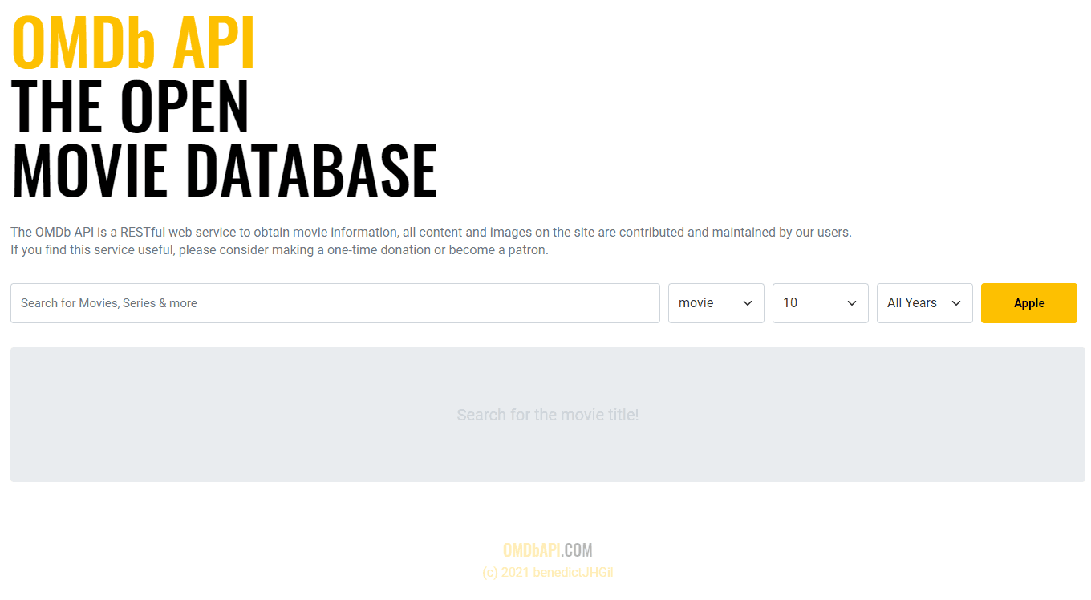
Task: Open the (c) 2021 benedictJHGil copyright link
Action: tap(548, 572)
